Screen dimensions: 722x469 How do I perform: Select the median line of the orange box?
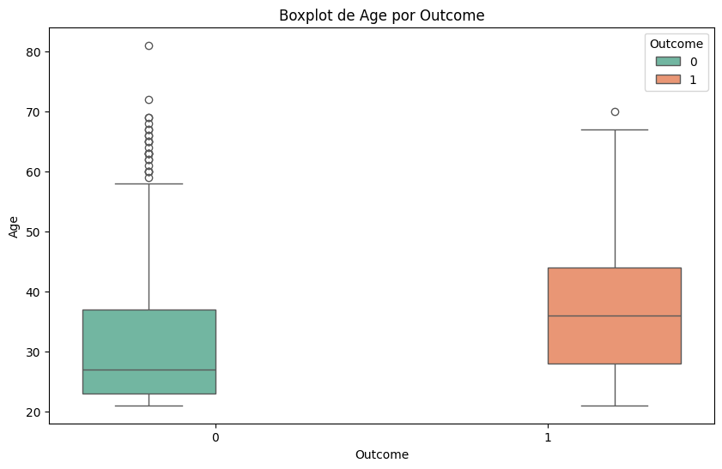(615, 316)
